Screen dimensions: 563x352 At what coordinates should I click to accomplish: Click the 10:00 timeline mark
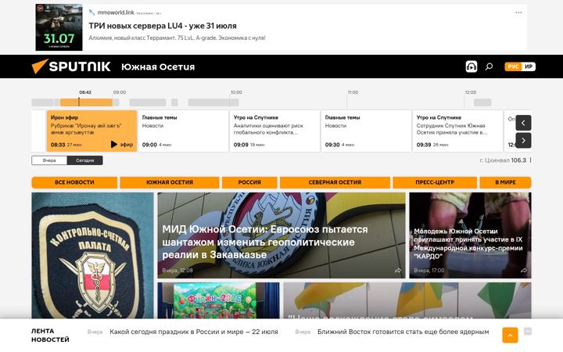[236, 92]
